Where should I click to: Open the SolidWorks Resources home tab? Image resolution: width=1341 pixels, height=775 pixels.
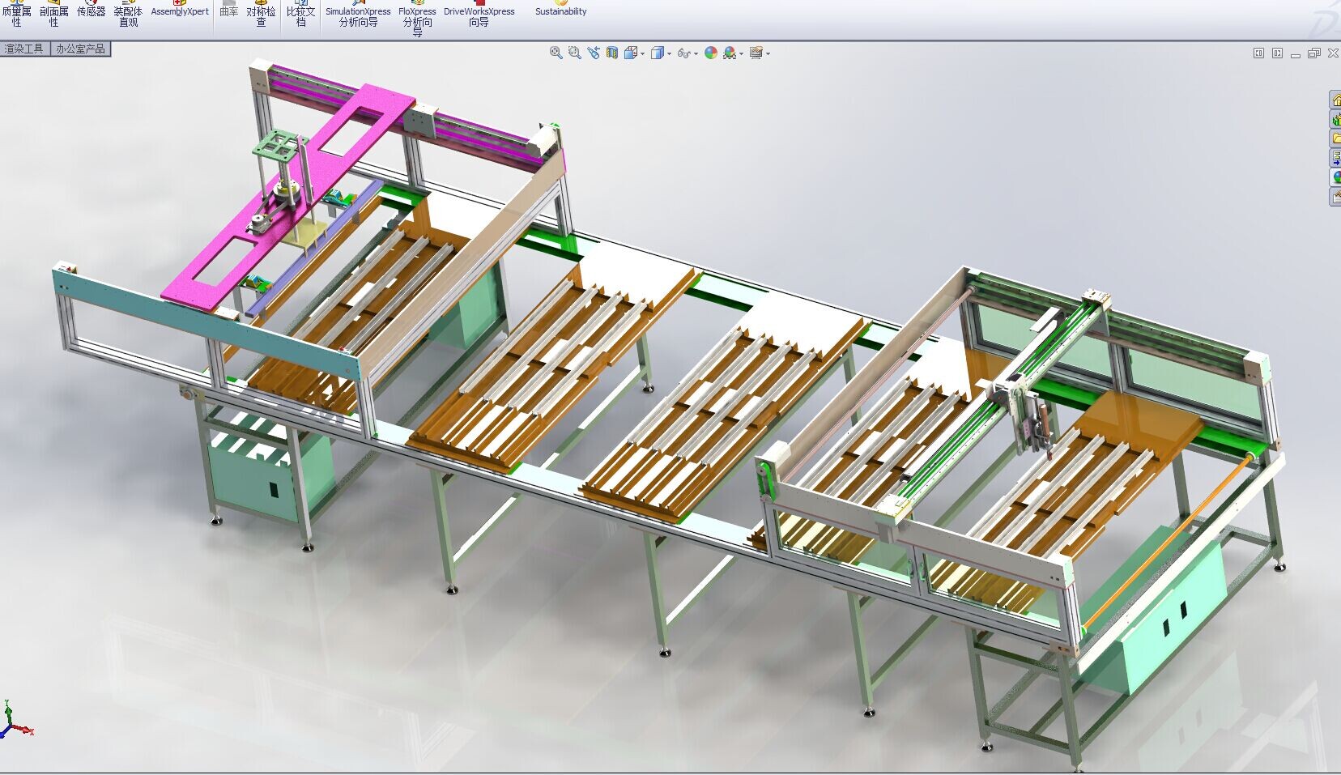tap(1335, 100)
